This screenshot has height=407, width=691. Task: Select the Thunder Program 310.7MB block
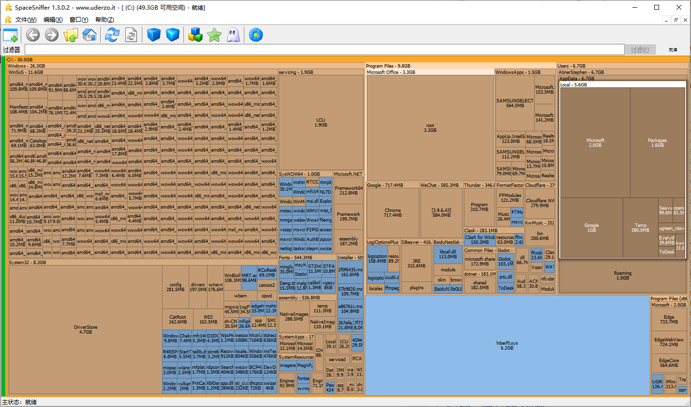coord(479,207)
